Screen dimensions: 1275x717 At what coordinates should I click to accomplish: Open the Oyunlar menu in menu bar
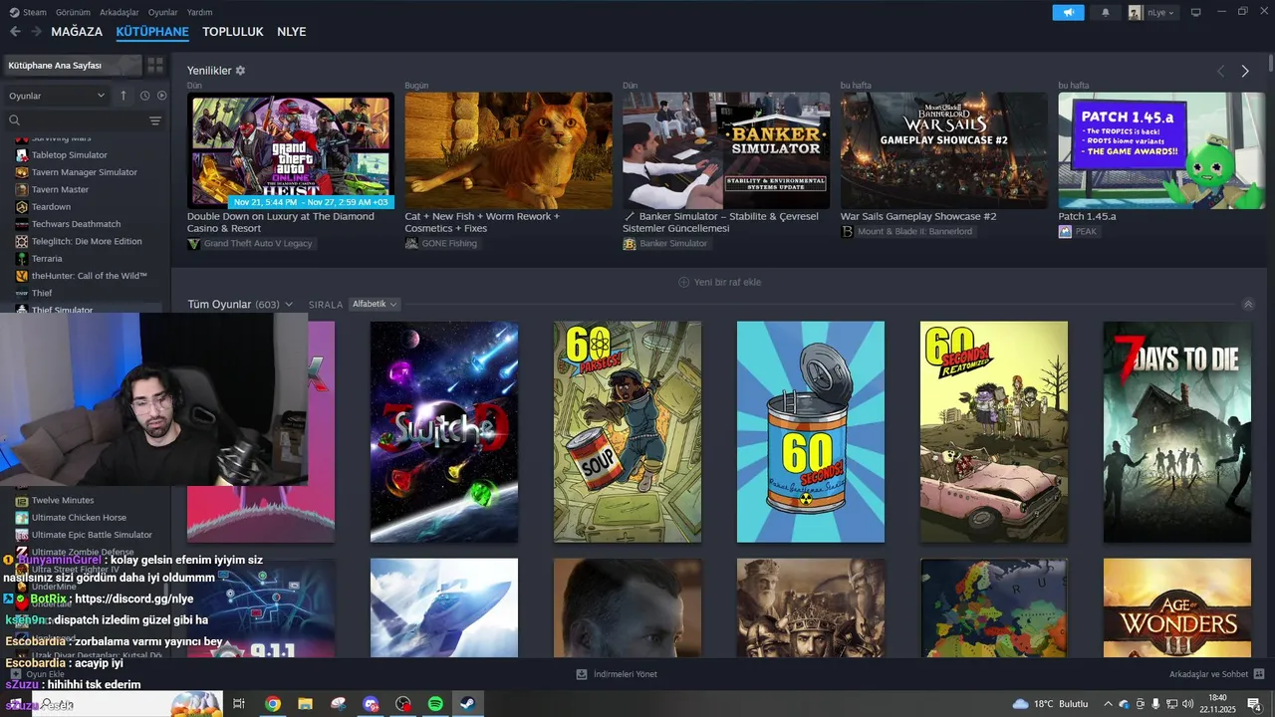point(163,12)
